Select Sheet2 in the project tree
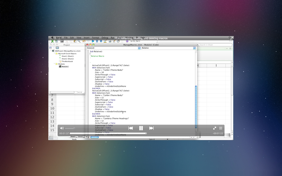 [68, 59]
